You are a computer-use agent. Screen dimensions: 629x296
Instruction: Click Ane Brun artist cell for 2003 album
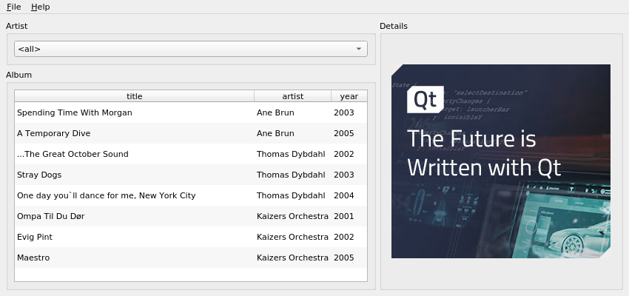pyautogui.click(x=275, y=112)
